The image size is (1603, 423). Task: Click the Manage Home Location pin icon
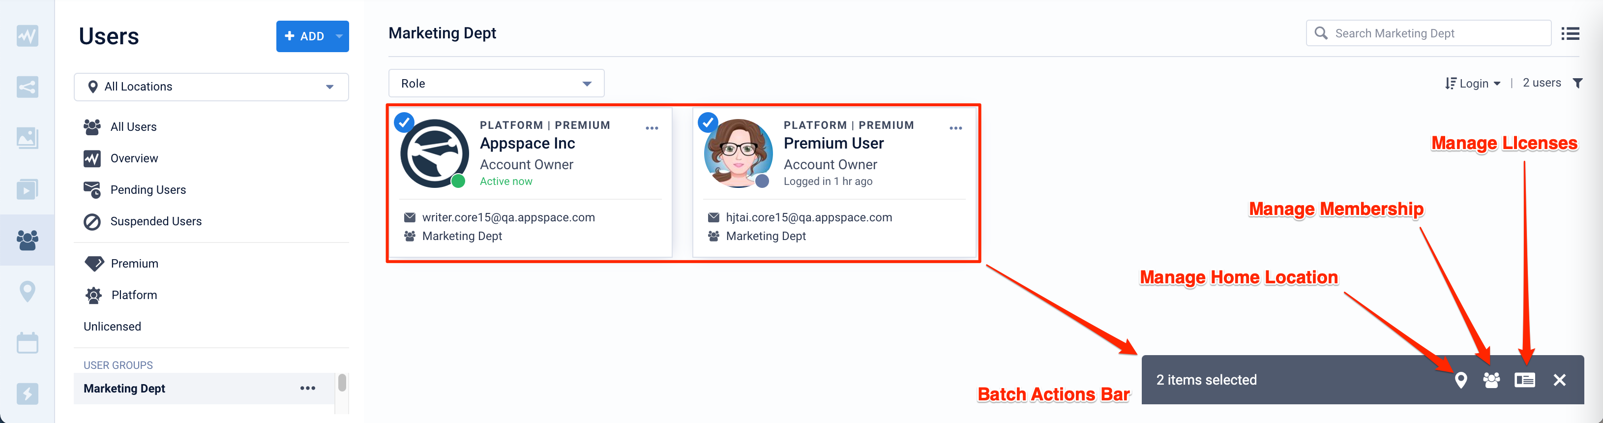1460,380
